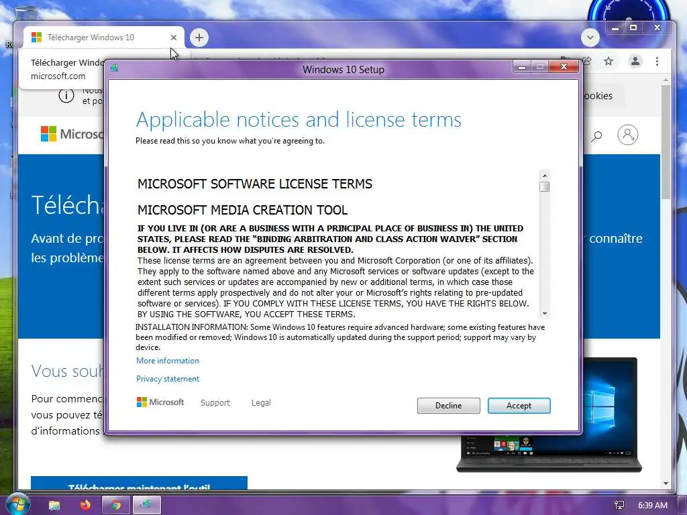This screenshot has width=687, height=515.
Task: Minimize the Chrome browser window
Action: pyautogui.click(x=615, y=28)
